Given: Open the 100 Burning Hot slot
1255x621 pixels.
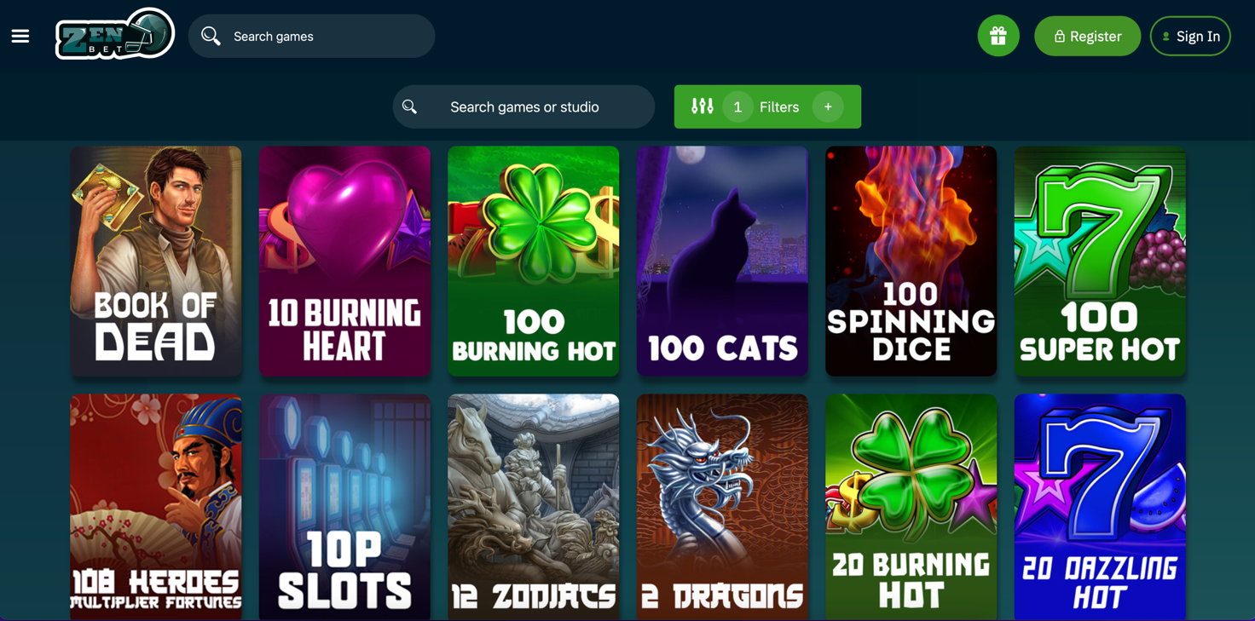Looking at the screenshot, I should [534, 261].
